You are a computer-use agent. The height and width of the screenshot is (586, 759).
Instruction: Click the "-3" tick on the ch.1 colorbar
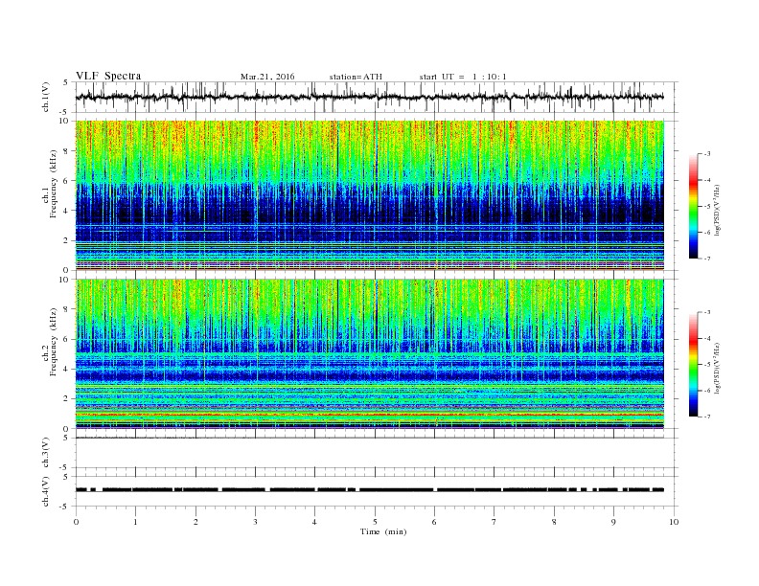707,154
